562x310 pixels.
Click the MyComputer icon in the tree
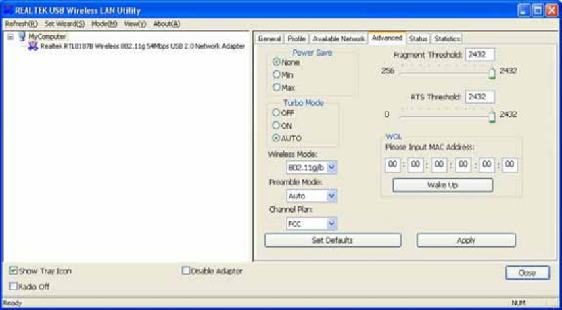click(22, 37)
